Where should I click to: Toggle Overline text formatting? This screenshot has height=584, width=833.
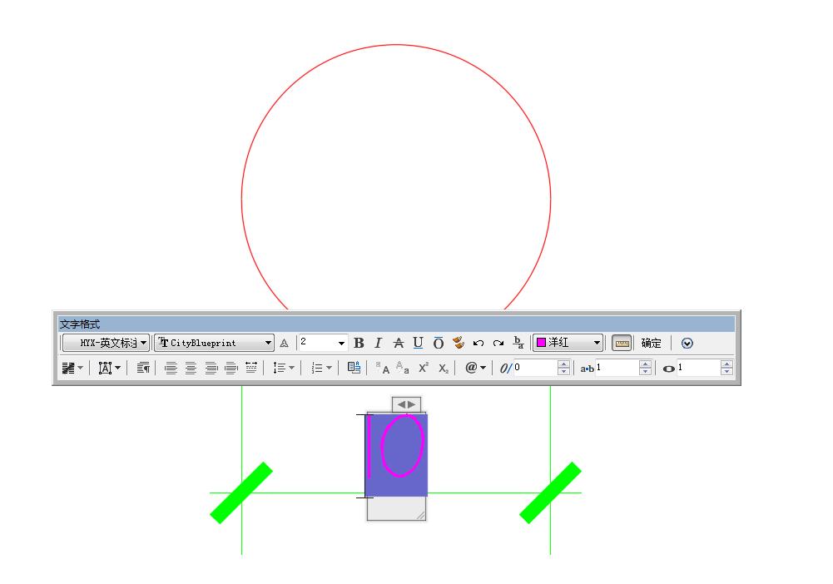(439, 343)
